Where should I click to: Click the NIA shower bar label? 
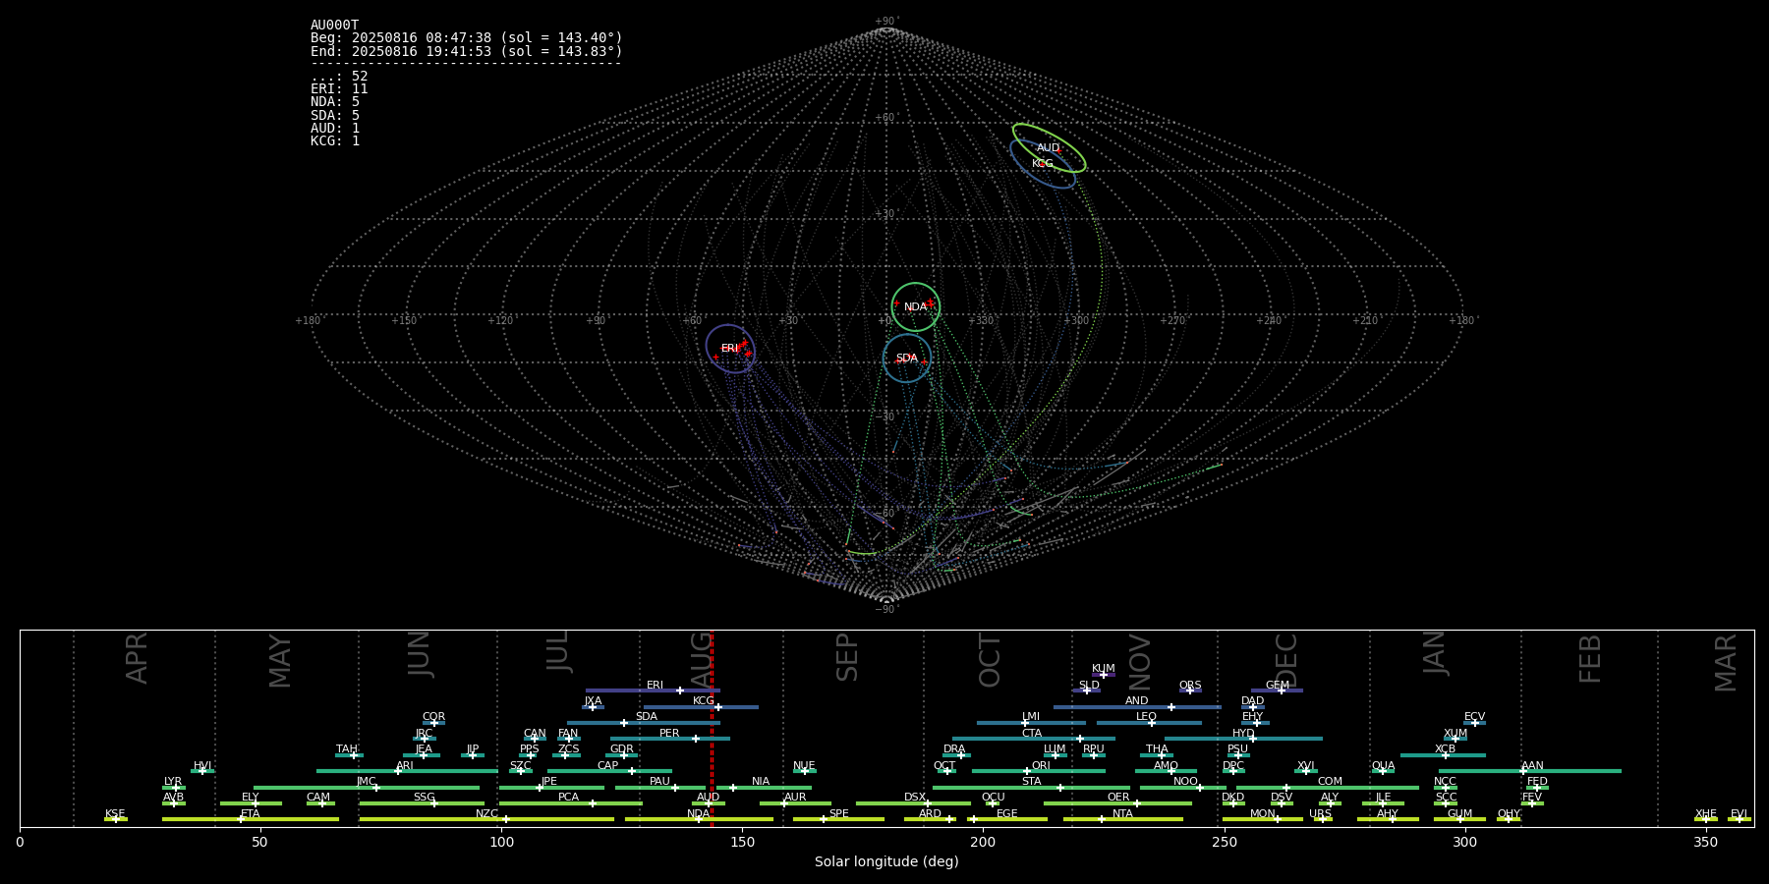[x=761, y=782]
